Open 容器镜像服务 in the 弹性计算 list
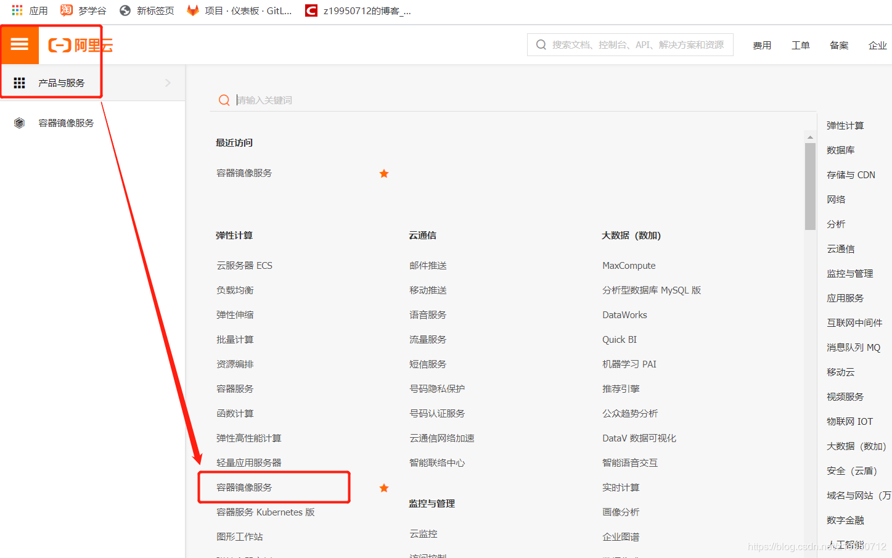The width and height of the screenshot is (892, 558). pyautogui.click(x=244, y=488)
